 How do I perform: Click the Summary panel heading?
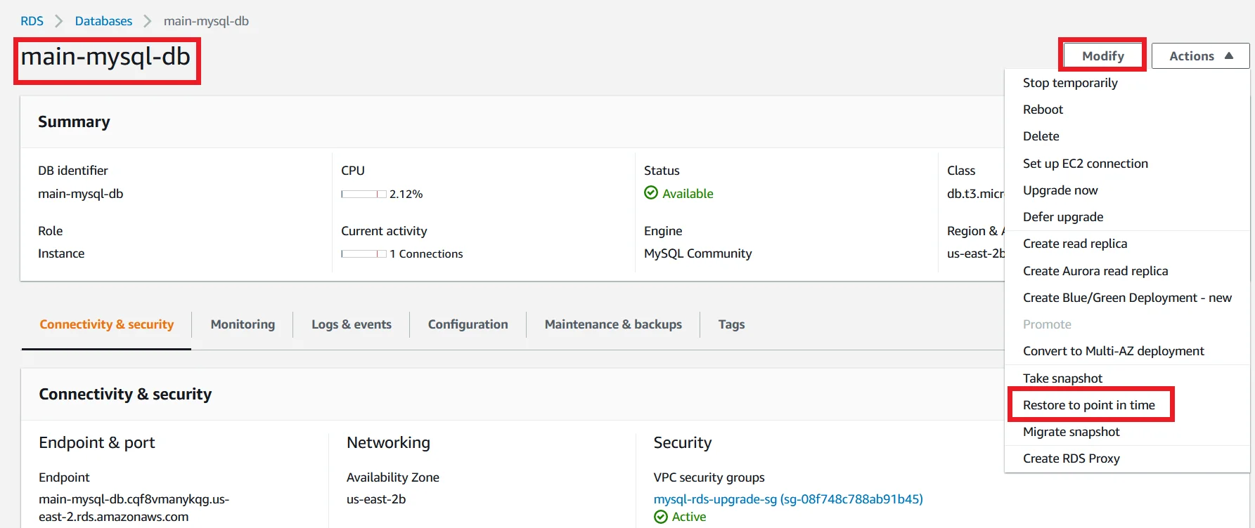[74, 121]
